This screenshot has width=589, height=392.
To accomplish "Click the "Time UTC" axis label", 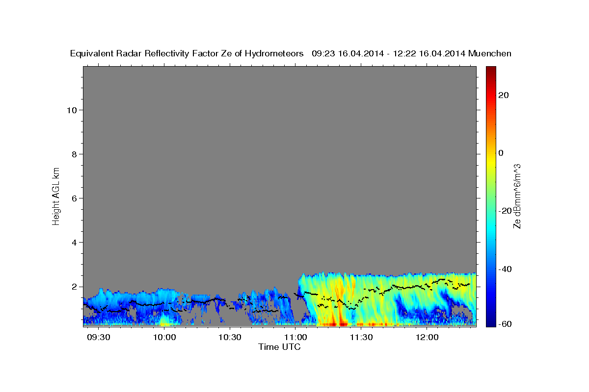I will pyautogui.click(x=279, y=347).
